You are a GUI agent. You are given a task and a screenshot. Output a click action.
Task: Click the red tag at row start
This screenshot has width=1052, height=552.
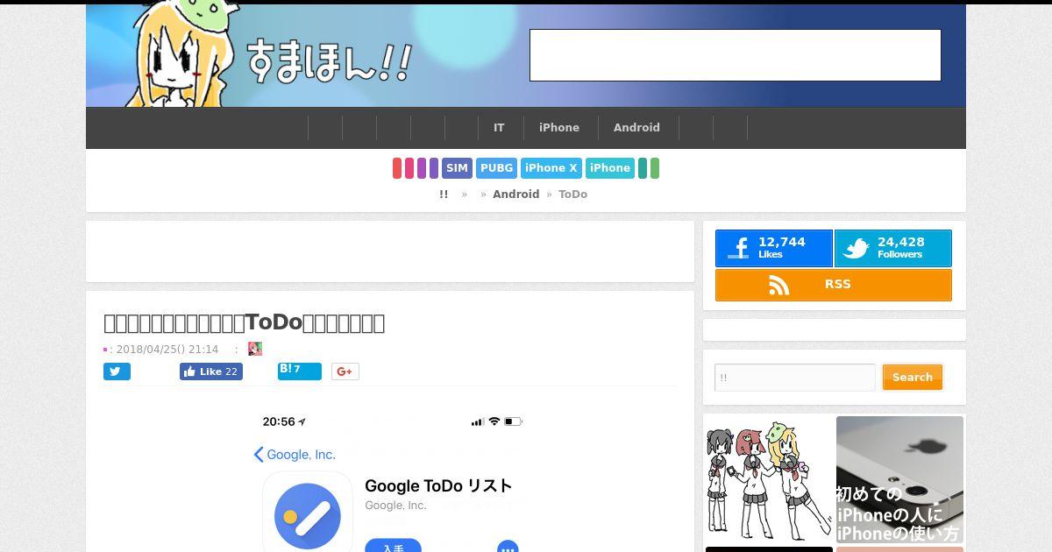click(x=397, y=168)
